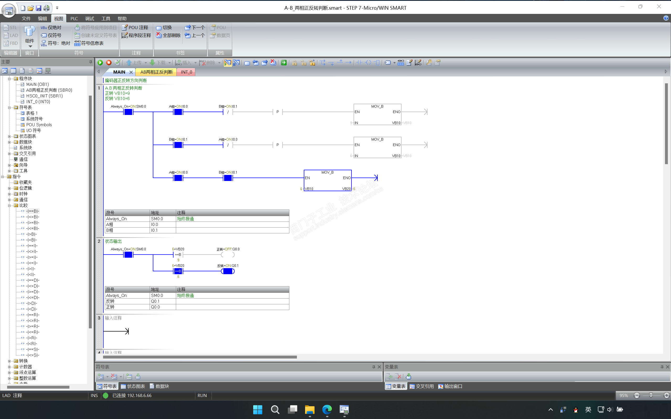Open the PLC menu
This screenshot has height=419, width=671.
click(74, 19)
